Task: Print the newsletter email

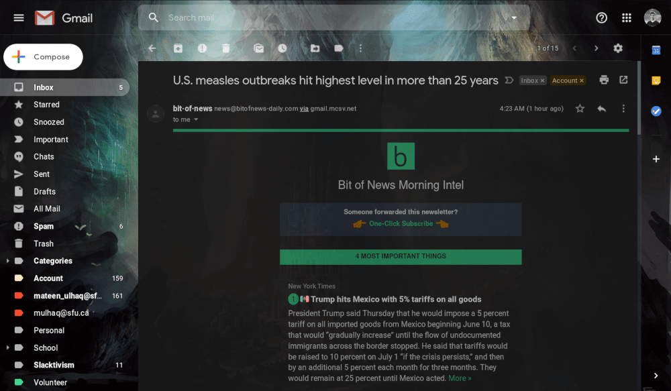Action: pyautogui.click(x=604, y=79)
